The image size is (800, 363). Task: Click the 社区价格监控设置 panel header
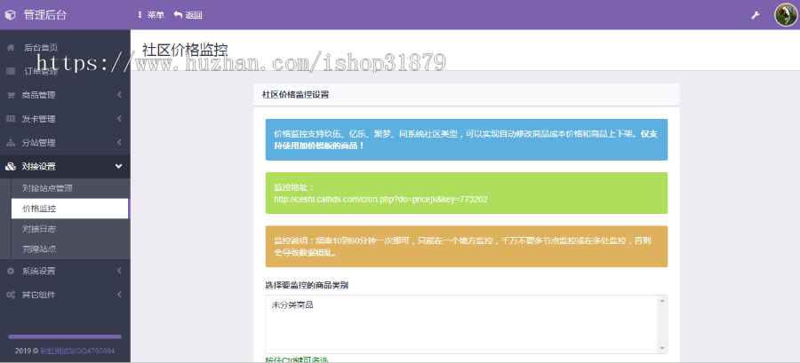point(467,95)
